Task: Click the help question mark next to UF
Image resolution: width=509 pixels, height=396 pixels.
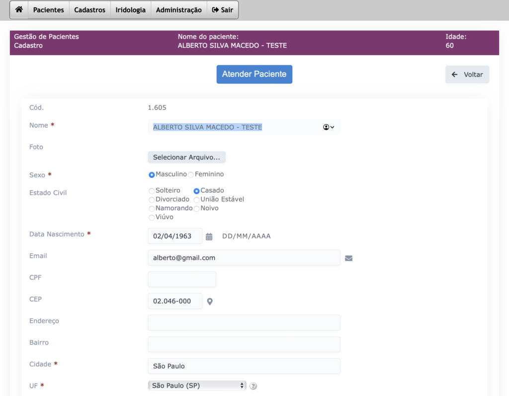Action: [x=254, y=386]
